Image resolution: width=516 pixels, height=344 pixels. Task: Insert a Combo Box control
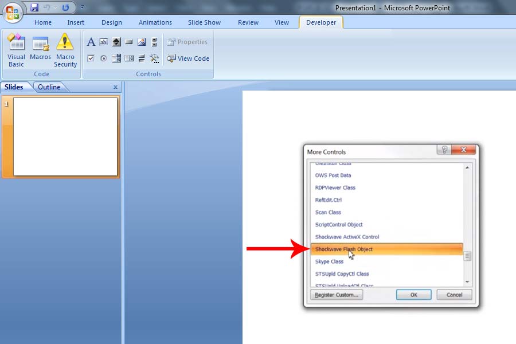[x=128, y=58]
